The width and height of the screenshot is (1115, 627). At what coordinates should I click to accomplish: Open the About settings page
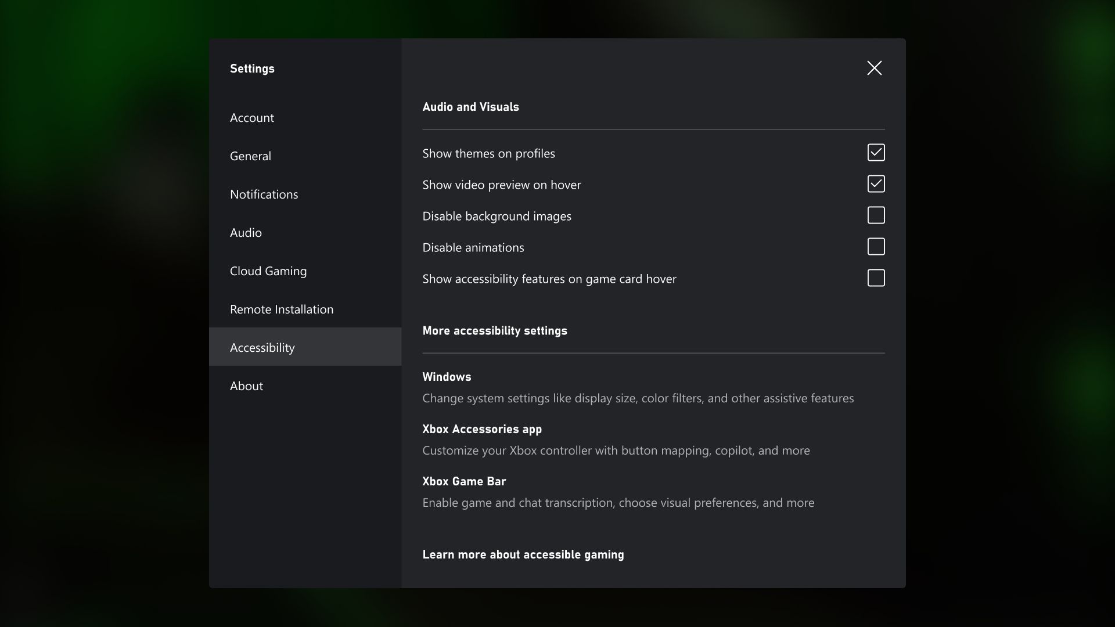(x=247, y=385)
